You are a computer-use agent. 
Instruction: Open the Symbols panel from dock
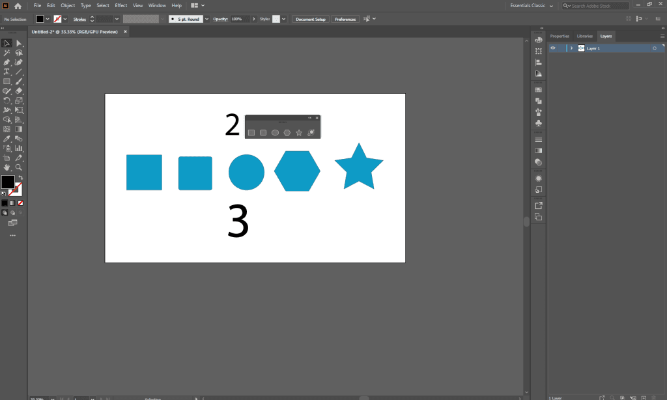[x=539, y=123]
